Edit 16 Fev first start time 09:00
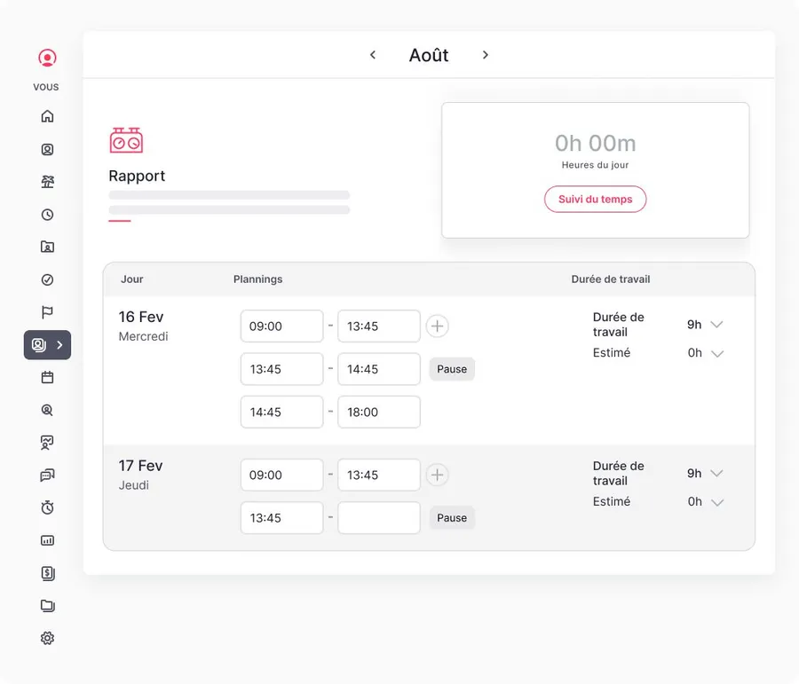 click(281, 326)
